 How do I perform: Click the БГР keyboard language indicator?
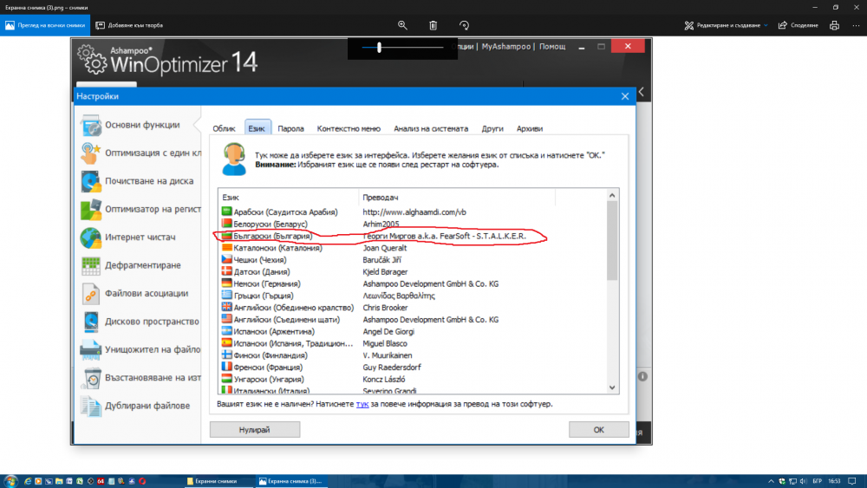click(818, 481)
